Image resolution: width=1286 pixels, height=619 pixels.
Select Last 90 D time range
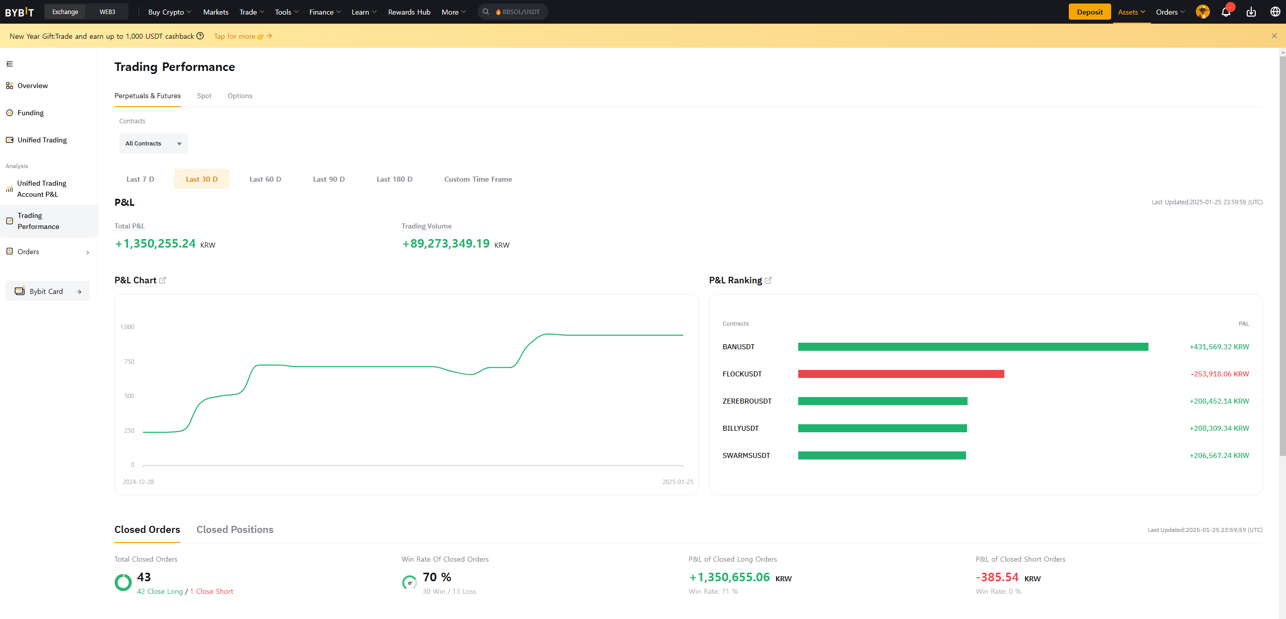[x=329, y=179]
